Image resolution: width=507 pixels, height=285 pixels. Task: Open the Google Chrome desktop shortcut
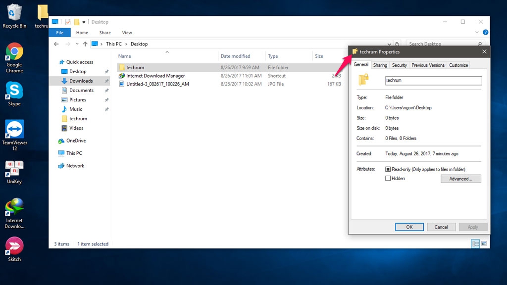[x=14, y=52]
